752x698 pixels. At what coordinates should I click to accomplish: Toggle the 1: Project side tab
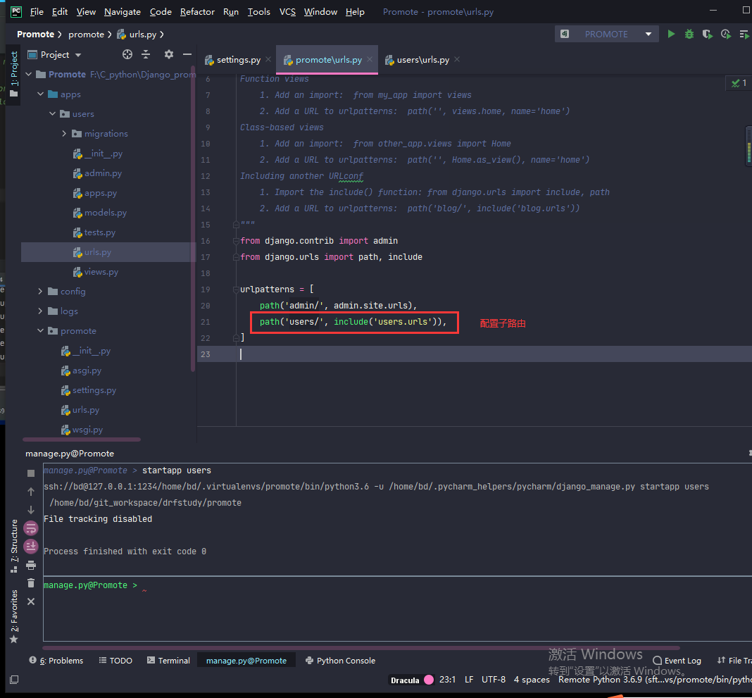pyautogui.click(x=14, y=73)
